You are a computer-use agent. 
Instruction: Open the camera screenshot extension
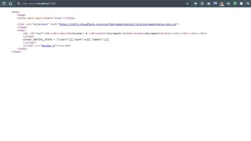[209, 4]
